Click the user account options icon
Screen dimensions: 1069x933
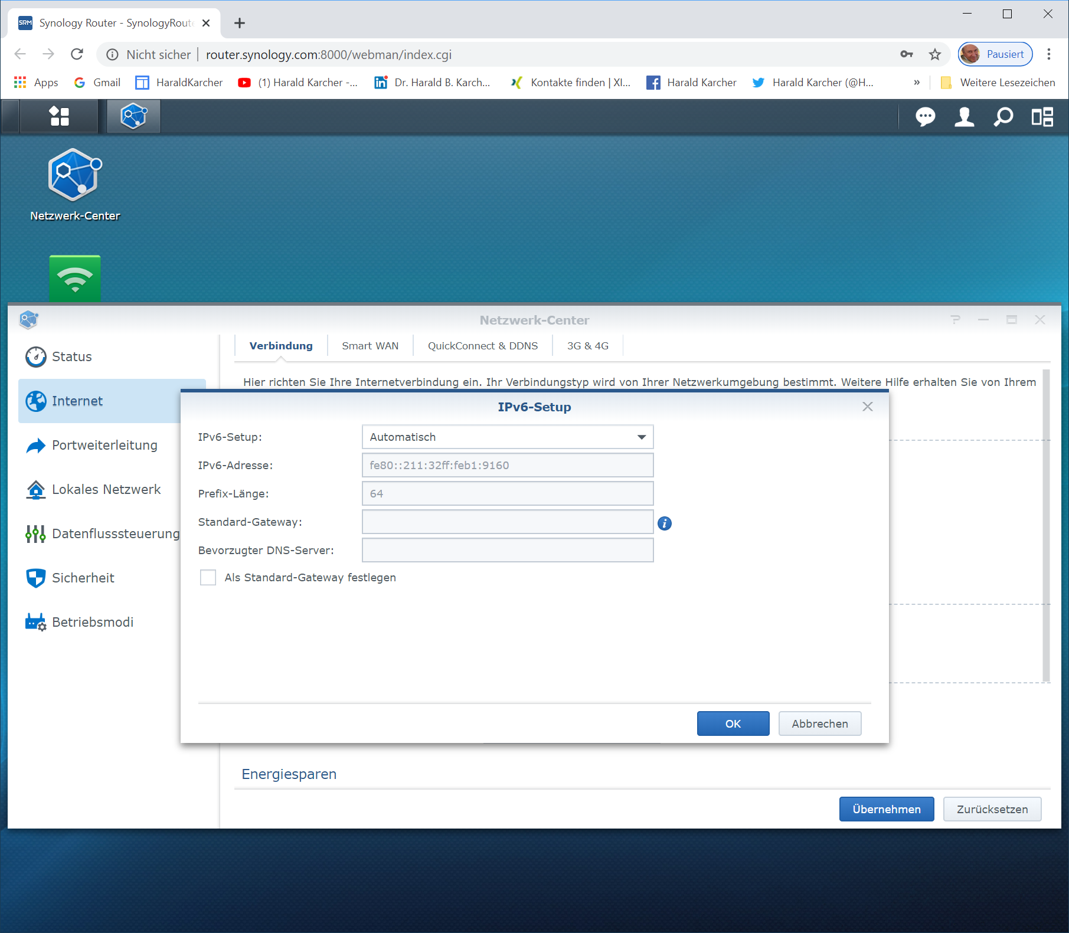[964, 117]
